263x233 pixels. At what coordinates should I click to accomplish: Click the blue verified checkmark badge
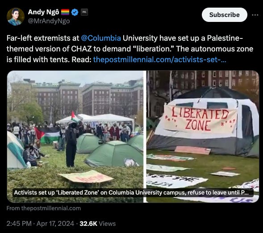[x=75, y=13]
